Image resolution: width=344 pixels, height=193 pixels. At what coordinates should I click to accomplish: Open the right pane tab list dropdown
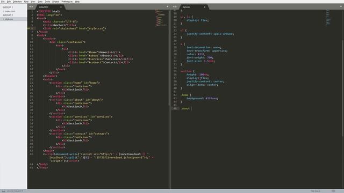[341, 6]
